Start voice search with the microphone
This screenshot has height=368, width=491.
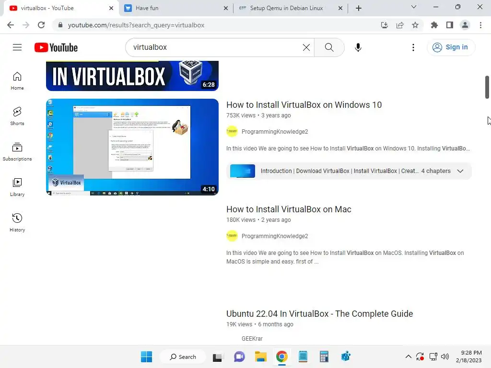click(358, 47)
